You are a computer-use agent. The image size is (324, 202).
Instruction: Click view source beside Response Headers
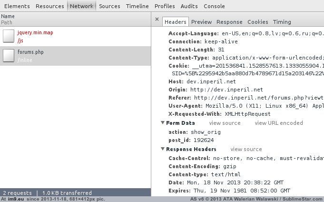pyautogui.click(x=246, y=149)
